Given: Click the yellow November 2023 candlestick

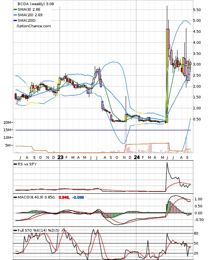Looking at the screenshot, I should 126,118.
